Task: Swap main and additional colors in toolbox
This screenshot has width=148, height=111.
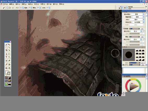Action: (6, 75)
